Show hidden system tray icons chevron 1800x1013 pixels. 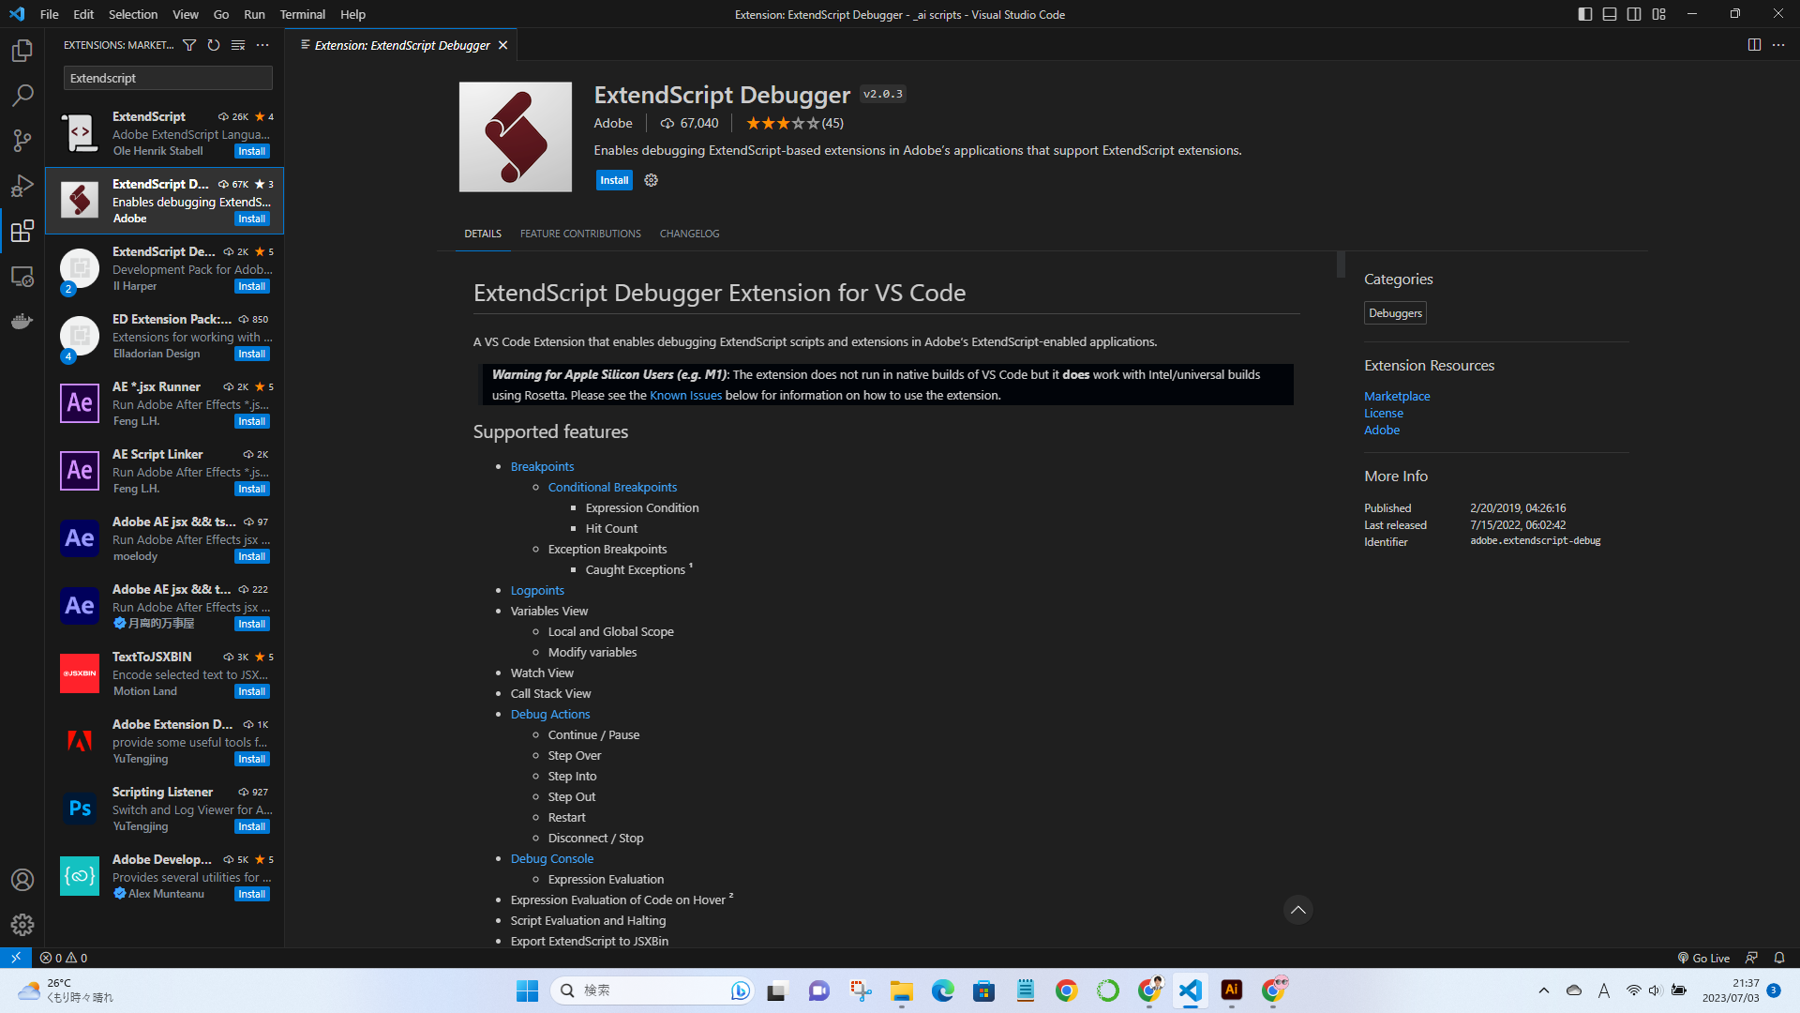point(1543,990)
